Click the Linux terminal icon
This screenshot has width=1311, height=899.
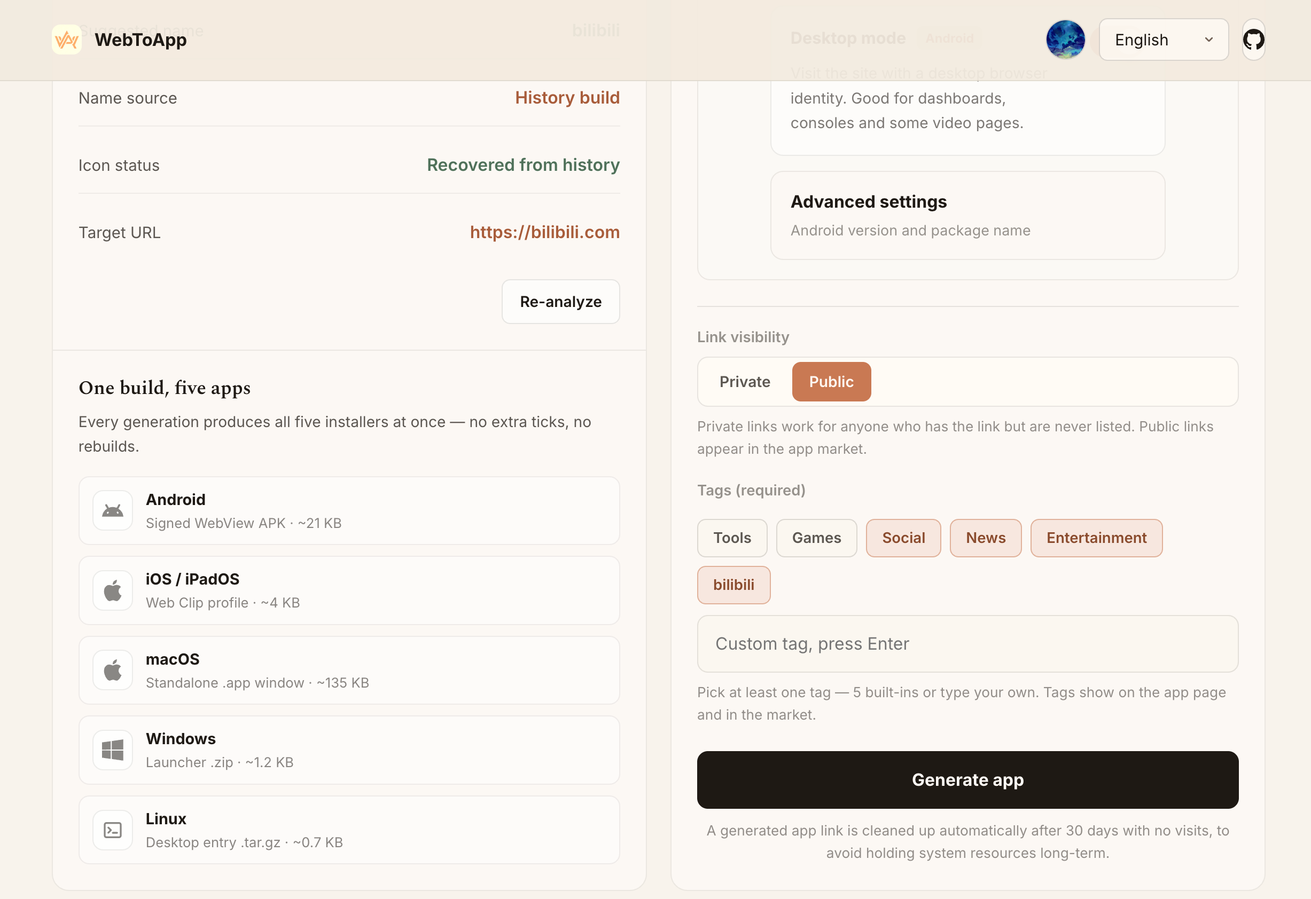[113, 830]
